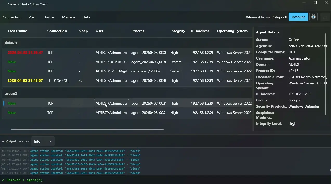
Task: Click the Agent Details vertical scrollbar
Action: [325, 74]
